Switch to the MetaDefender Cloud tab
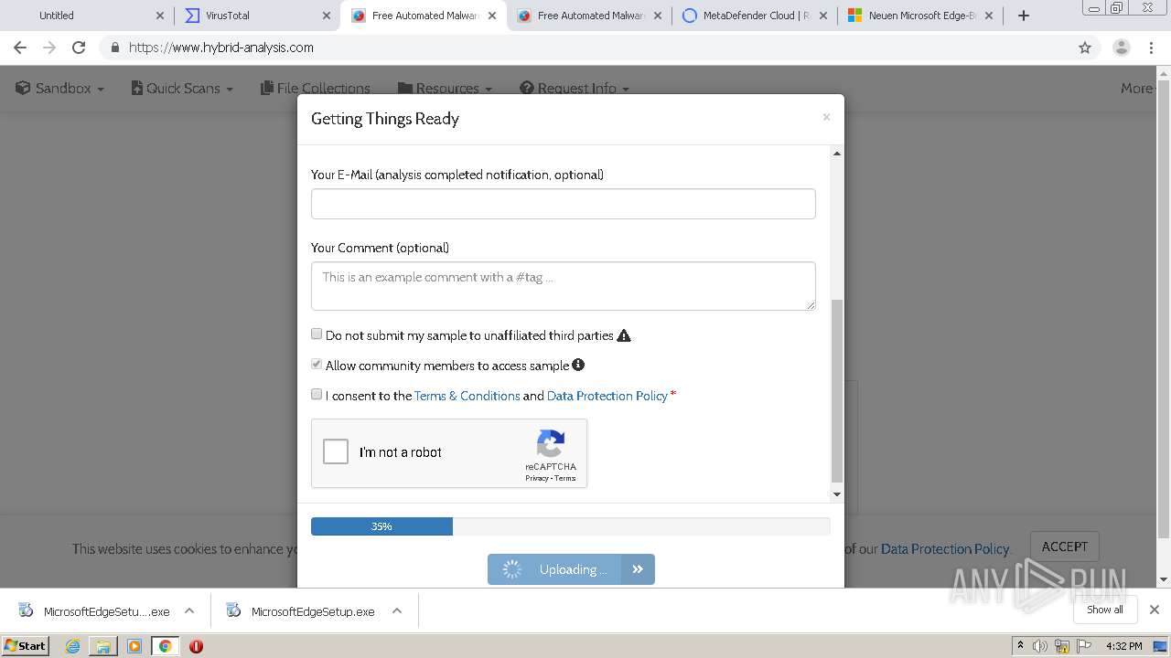The width and height of the screenshot is (1171, 658). click(x=755, y=16)
